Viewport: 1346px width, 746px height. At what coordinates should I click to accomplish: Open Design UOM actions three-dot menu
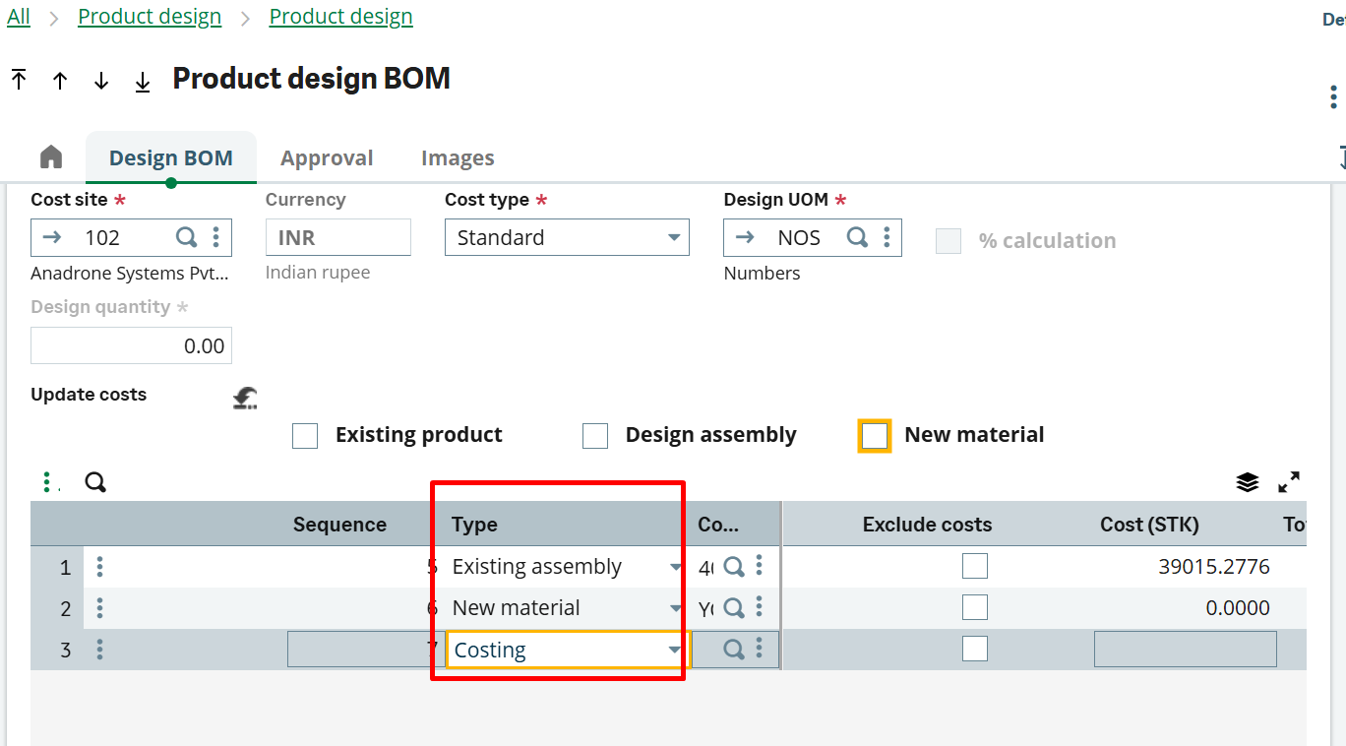coord(887,237)
